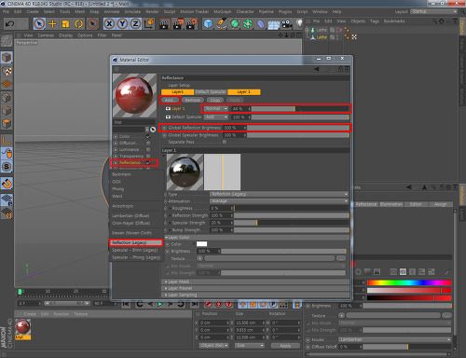
Task: Switch to Polygons mode
Action: (7, 123)
